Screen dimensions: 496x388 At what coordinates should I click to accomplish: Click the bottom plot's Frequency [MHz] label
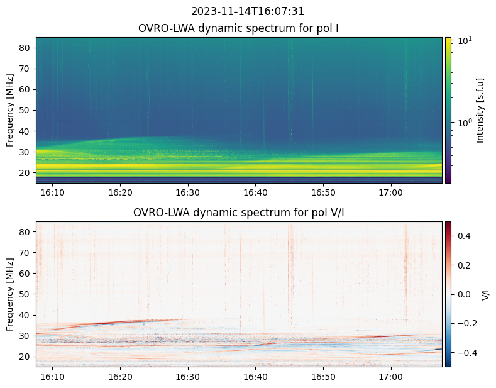coord(10,294)
